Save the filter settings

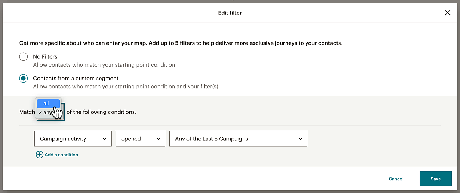(x=435, y=179)
